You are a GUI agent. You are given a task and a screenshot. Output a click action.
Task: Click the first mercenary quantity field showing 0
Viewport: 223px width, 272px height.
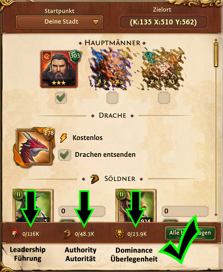point(82,211)
